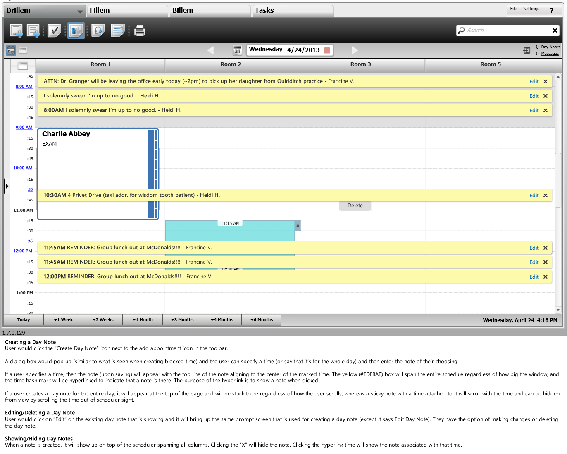Image resolution: width=567 pixels, height=454 pixels.
Task: Click the Delete button
Action: click(355, 206)
